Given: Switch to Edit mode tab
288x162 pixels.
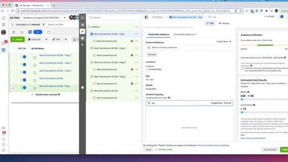Looking at the screenshot, I should [210, 23].
